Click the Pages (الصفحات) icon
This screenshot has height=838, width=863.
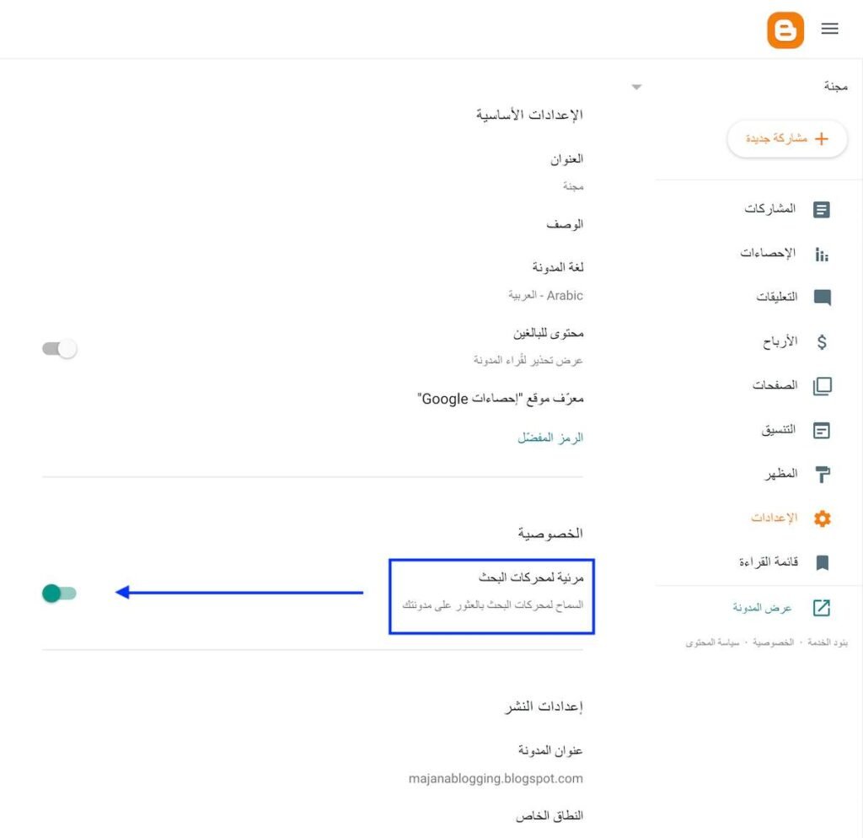pos(822,386)
